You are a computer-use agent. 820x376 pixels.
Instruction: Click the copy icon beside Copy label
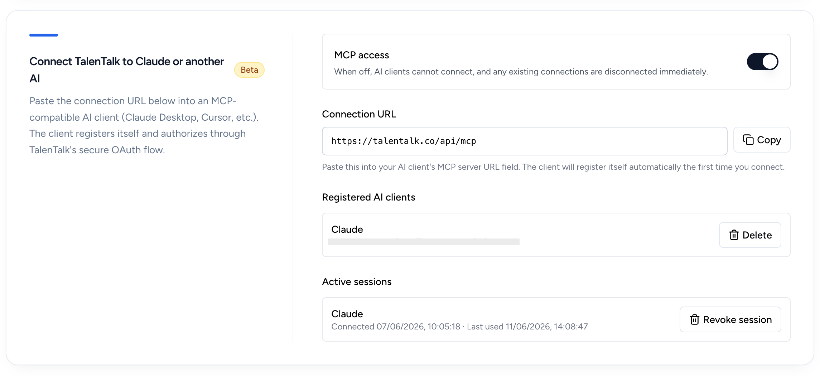click(x=748, y=140)
